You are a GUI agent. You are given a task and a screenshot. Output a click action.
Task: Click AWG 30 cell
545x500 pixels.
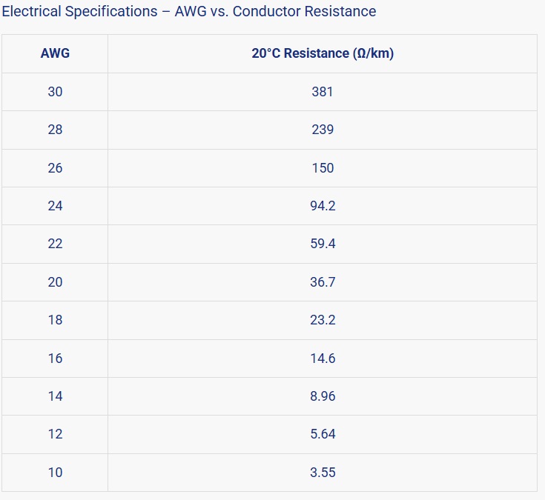click(55, 92)
